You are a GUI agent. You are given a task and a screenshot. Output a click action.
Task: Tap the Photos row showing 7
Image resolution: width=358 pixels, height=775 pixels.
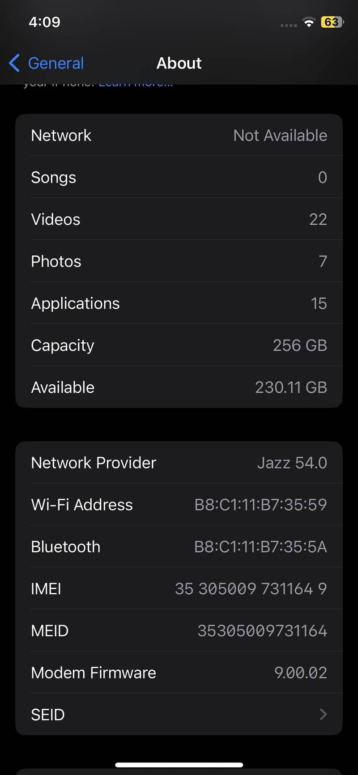pos(179,261)
